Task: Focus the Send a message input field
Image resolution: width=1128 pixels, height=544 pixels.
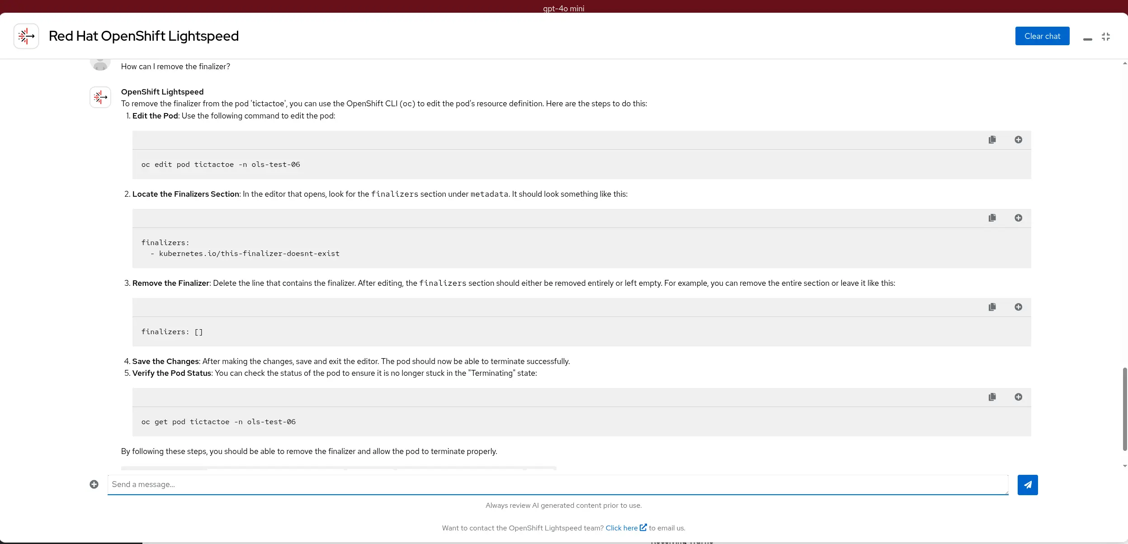Action: point(558,485)
